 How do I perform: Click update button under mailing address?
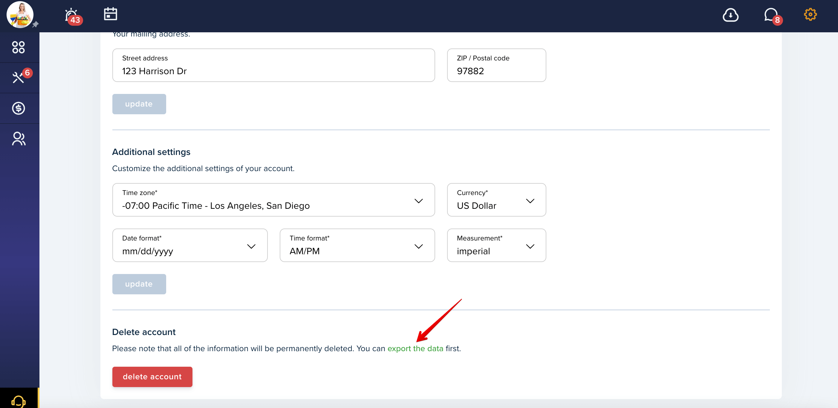[139, 104]
